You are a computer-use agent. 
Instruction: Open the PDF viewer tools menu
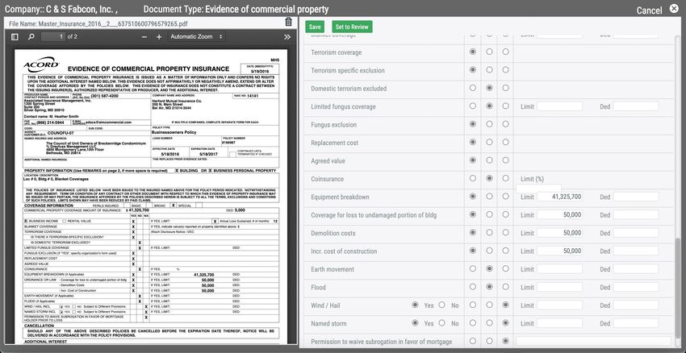(x=287, y=37)
